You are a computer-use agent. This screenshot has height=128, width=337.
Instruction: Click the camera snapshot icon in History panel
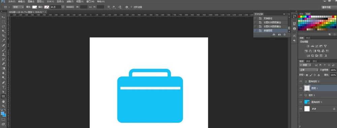click(279, 35)
